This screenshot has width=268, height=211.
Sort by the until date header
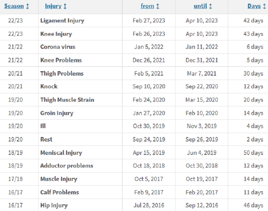pos(200,6)
